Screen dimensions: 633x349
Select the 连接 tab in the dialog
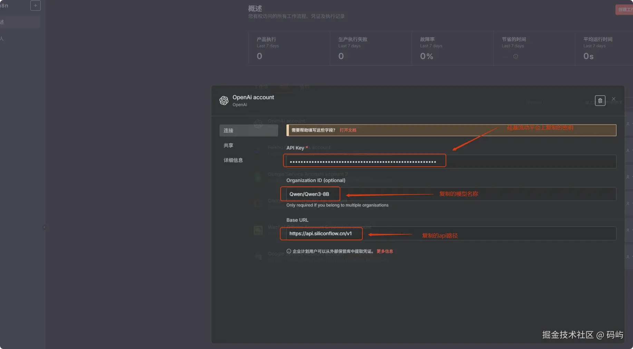coord(249,130)
